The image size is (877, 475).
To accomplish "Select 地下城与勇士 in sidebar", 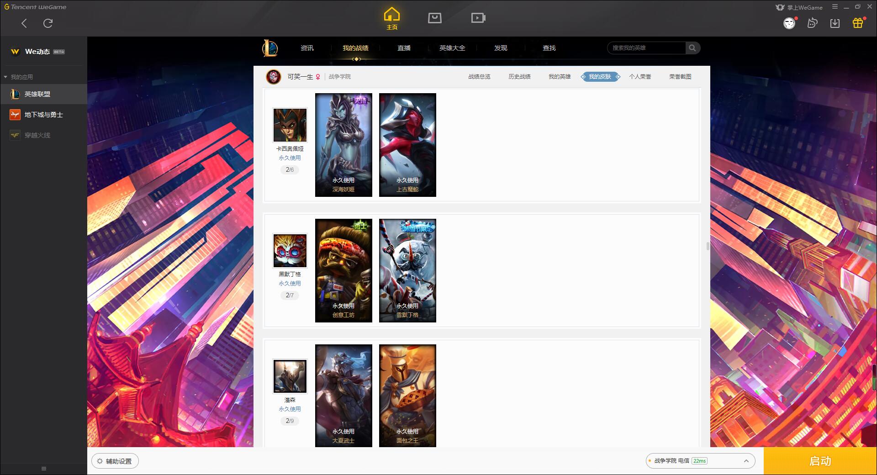I will tap(43, 115).
